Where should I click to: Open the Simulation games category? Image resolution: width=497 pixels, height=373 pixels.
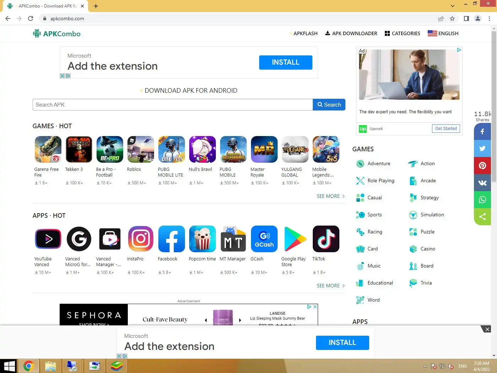pyautogui.click(x=426, y=215)
